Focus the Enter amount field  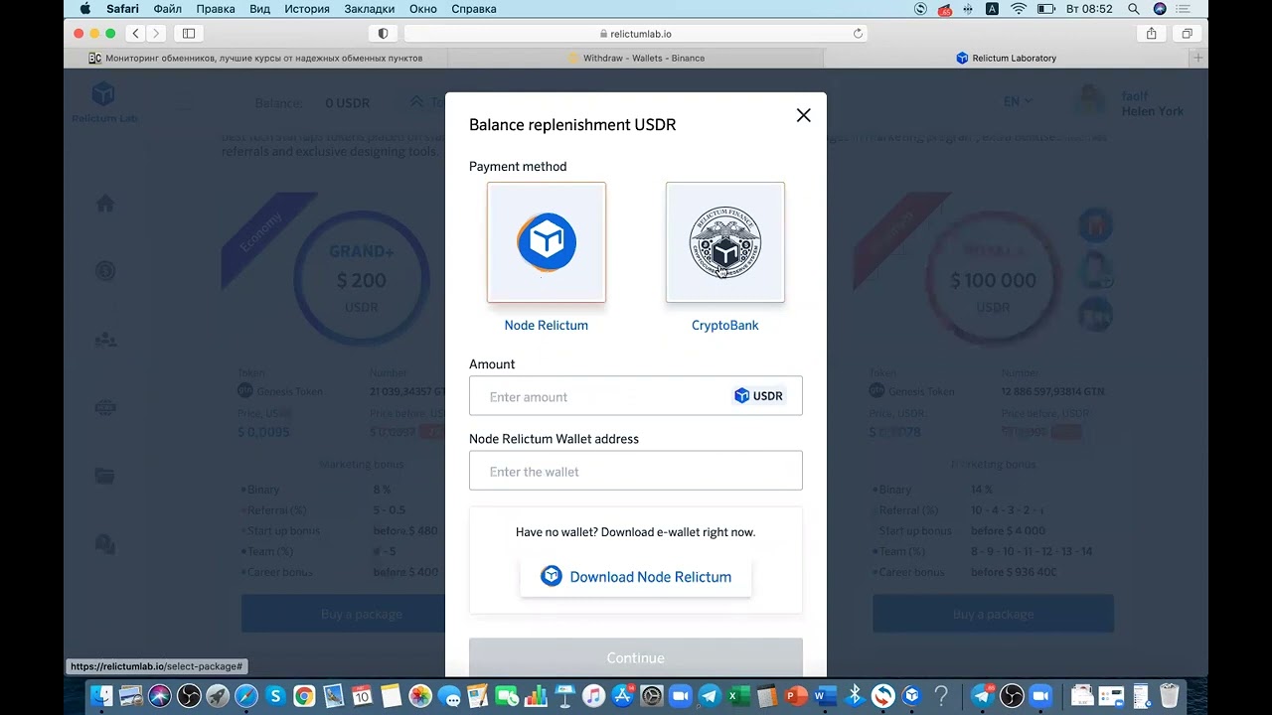tap(636, 395)
